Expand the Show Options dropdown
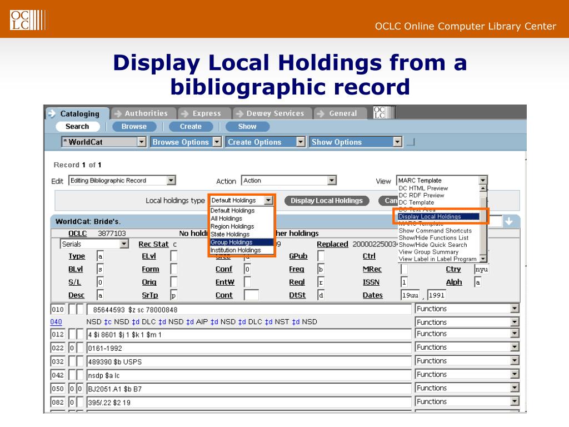This screenshot has height=427, width=569. (356, 142)
